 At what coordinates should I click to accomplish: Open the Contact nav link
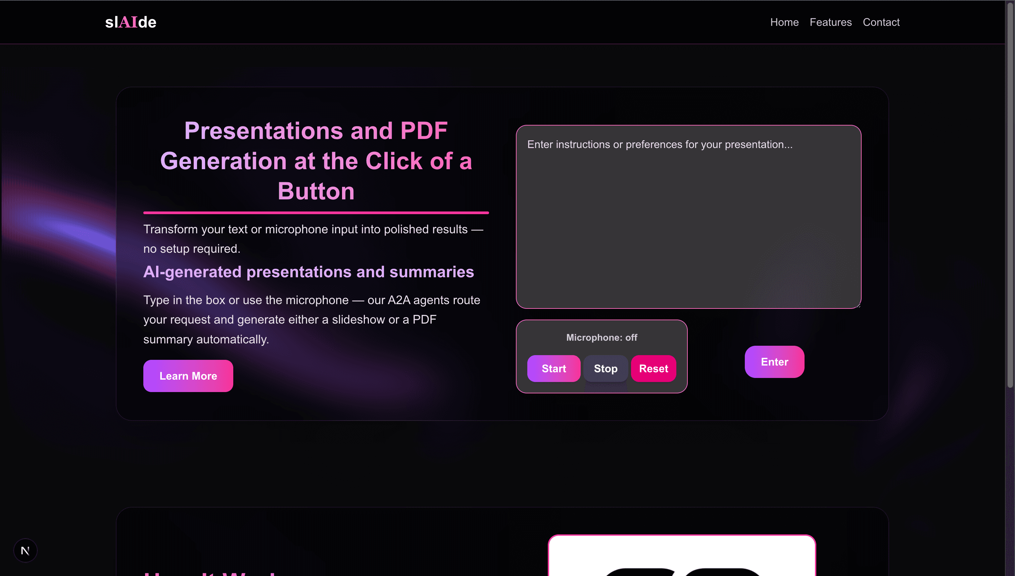(x=881, y=22)
